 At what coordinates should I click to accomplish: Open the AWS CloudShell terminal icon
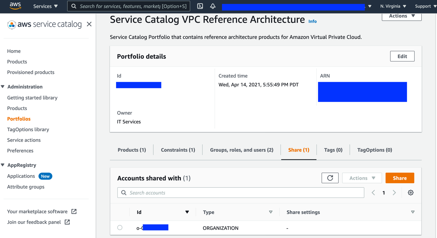point(200,6)
